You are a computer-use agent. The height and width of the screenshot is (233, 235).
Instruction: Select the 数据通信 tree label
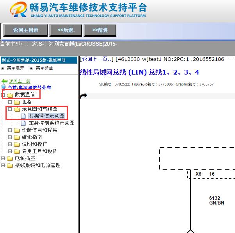click(25, 95)
